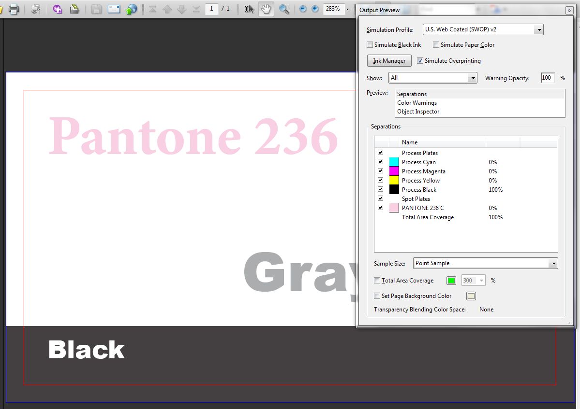Viewport: 580px width, 409px height.
Task: Go to first page arrow icon
Action: pos(152,9)
